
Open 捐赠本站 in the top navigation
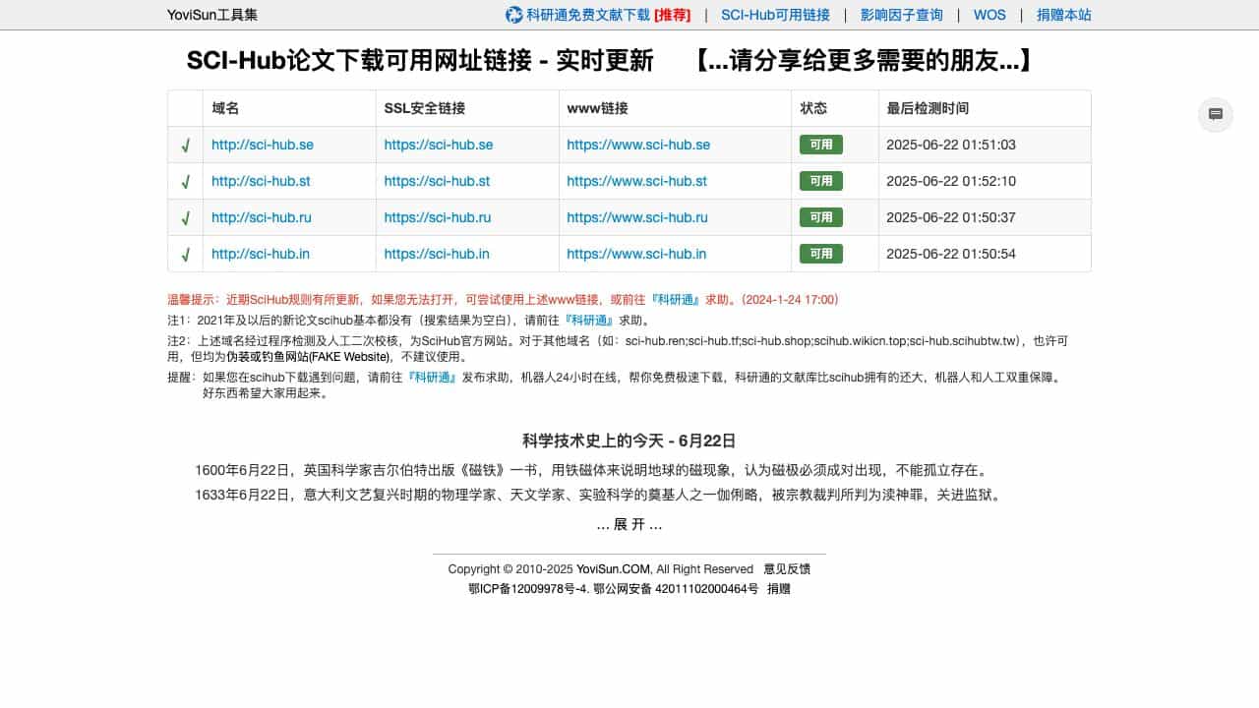tap(1063, 15)
